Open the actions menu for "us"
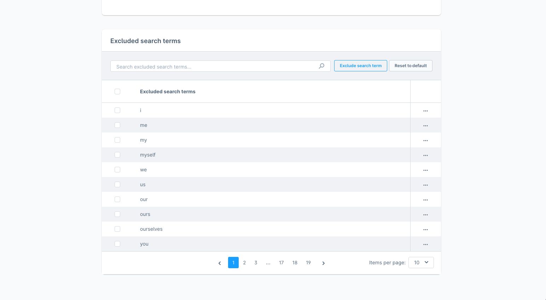Viewport: 546px width, 300px height. point(425,185)
